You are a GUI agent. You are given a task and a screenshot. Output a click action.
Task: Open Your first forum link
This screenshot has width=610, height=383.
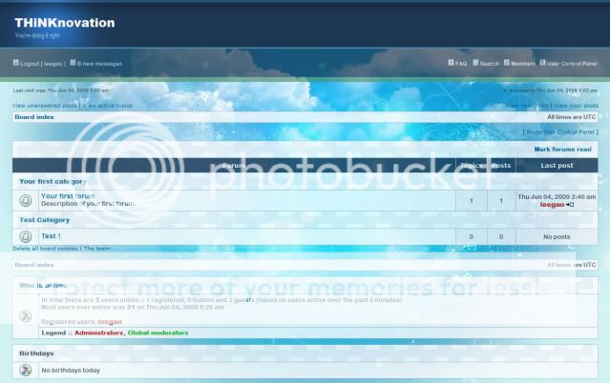point(68,195)
